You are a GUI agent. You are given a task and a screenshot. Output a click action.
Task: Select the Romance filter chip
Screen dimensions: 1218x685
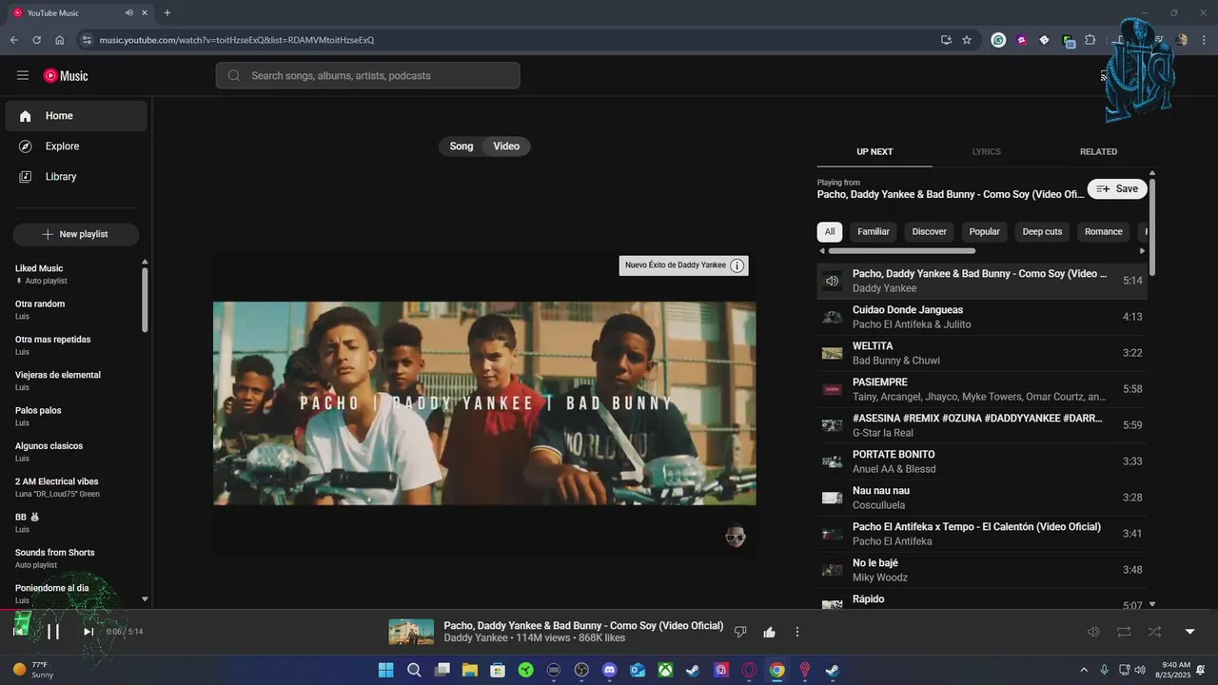tap(1104, 232)
